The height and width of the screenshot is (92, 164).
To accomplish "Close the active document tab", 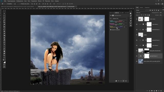I will click(76, 6).
